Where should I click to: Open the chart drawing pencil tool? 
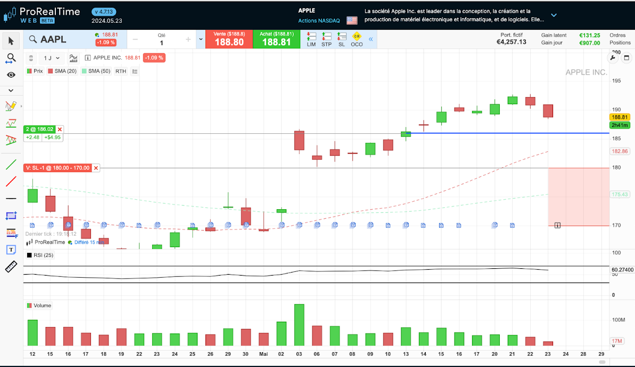tap(11, 106)
